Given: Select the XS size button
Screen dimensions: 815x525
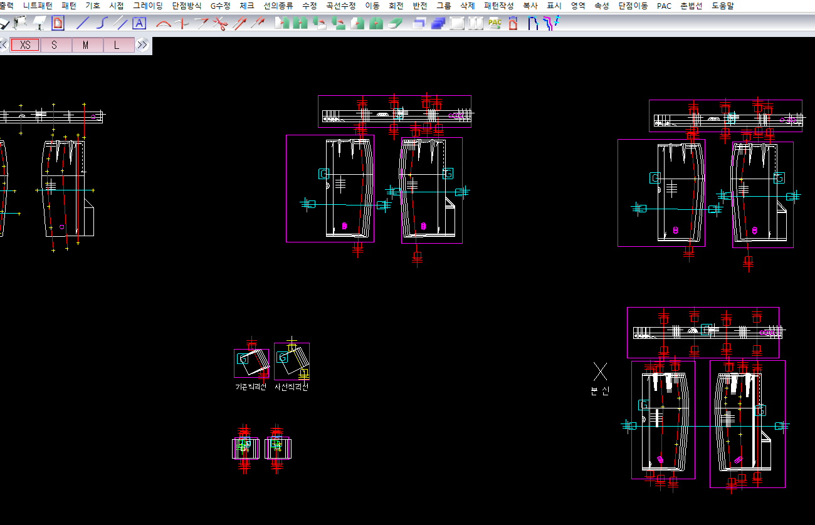Looking at the screenshot, I should (x=25, y=45).
